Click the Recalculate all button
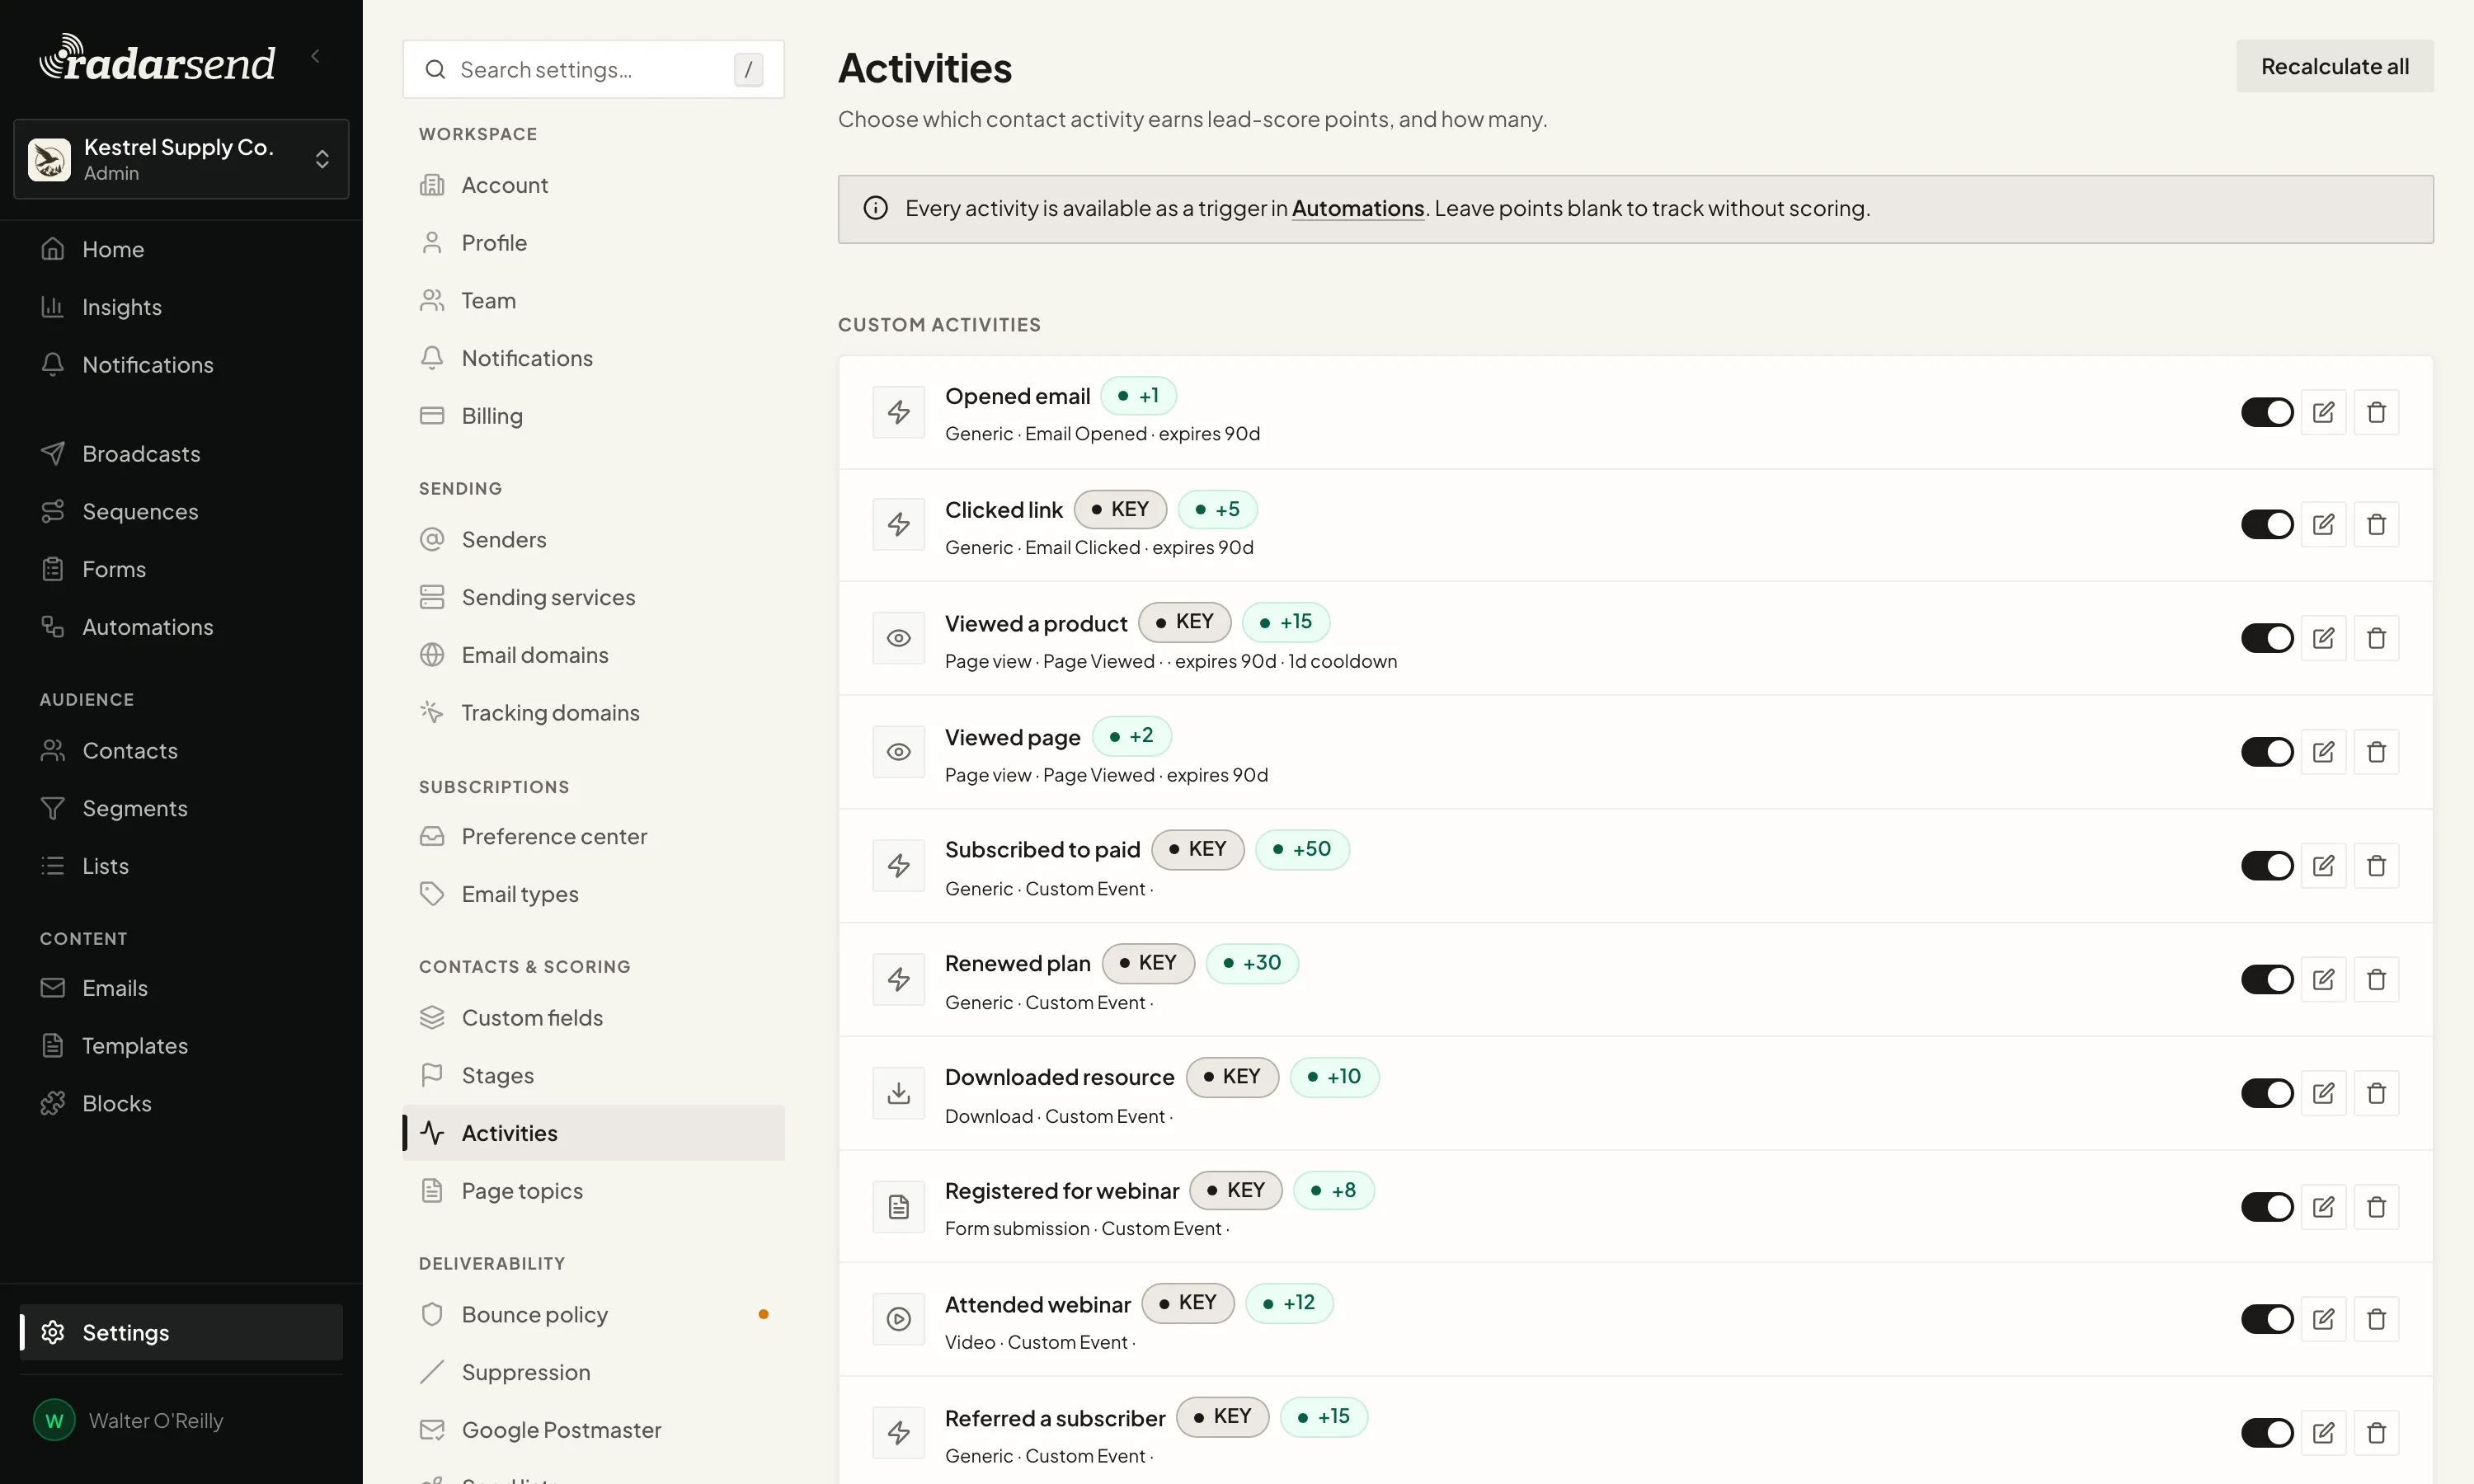Screen dimensions: 2474x1484 click(2335, 66)
